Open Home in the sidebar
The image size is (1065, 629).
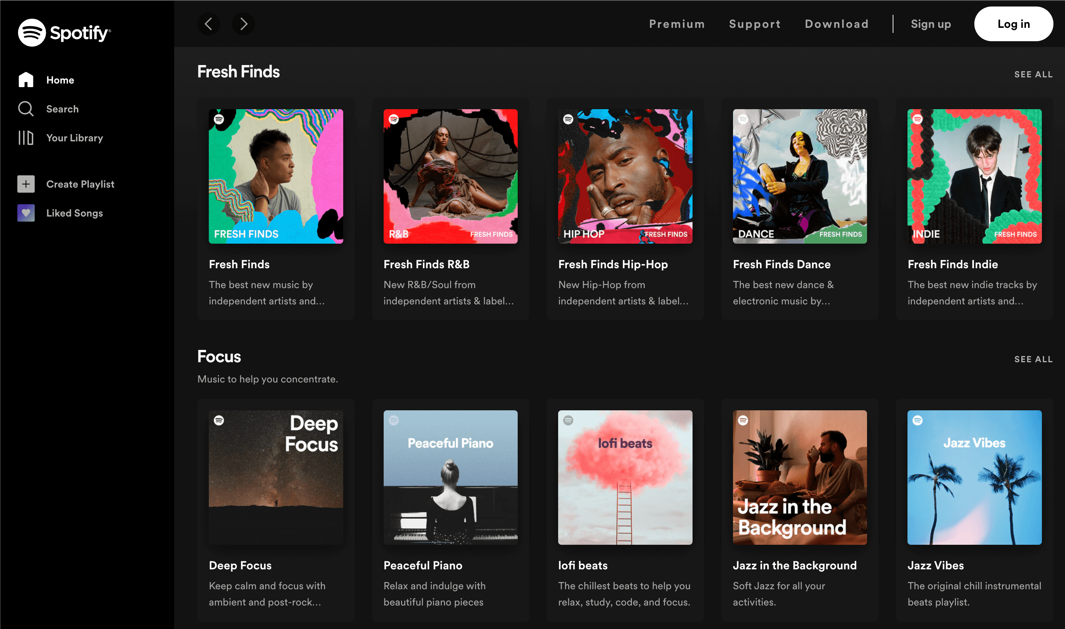click(60, 80)
